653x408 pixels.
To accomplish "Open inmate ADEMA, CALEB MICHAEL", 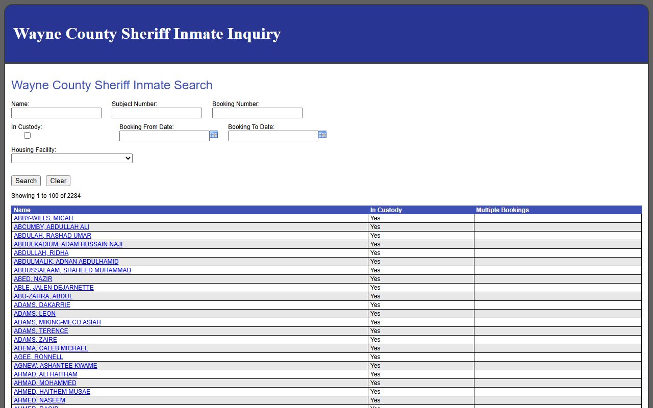I will [x=51, y=348].
